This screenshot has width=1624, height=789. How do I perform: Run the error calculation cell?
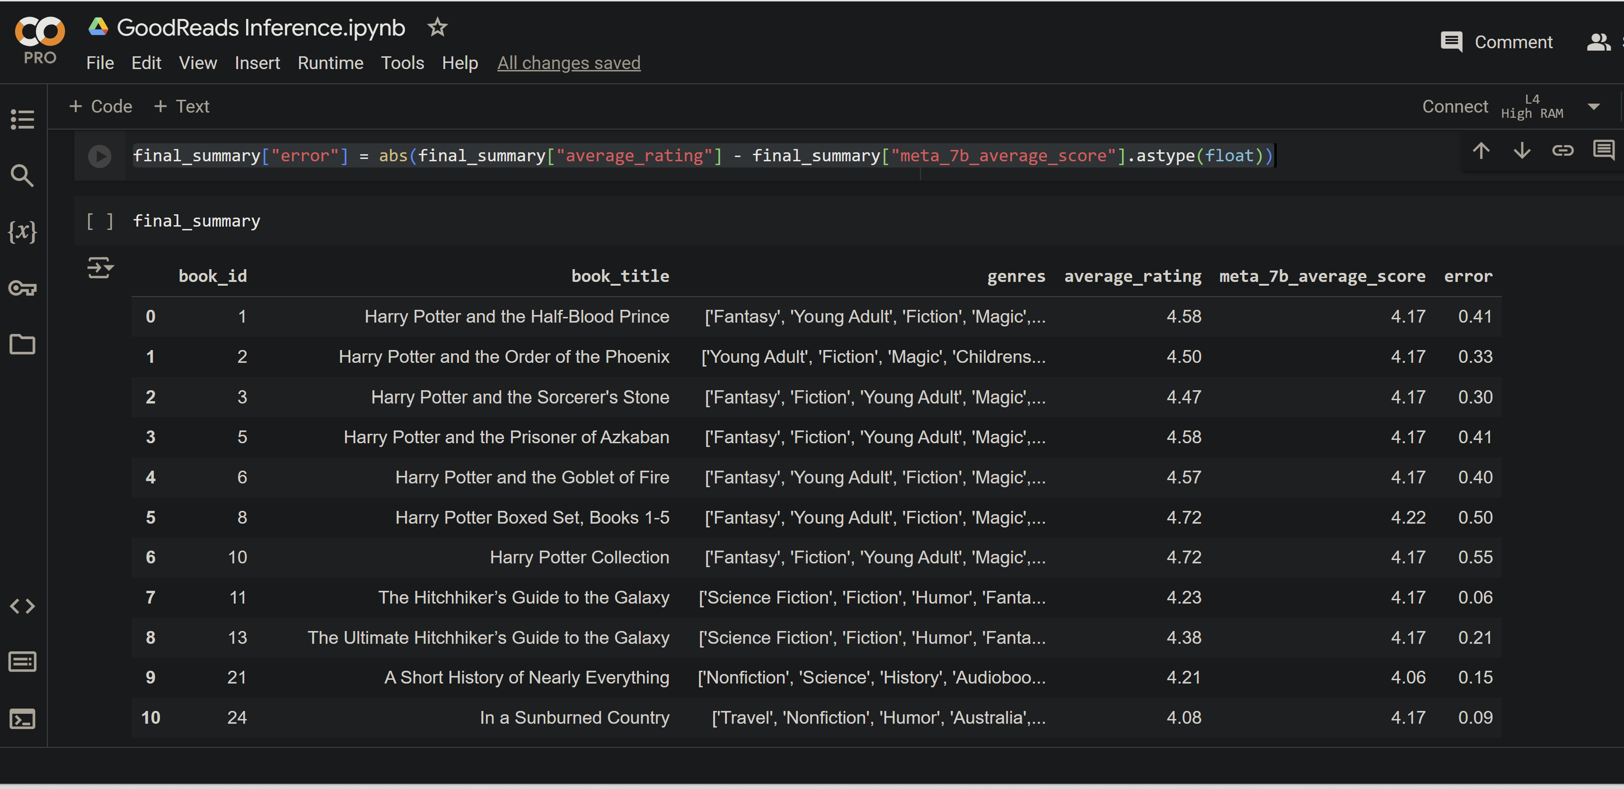pyautogui.click(x=100, y=156)
